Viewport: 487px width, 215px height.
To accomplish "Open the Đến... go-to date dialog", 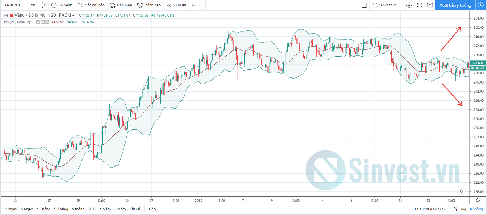I will tap(154, 209).
